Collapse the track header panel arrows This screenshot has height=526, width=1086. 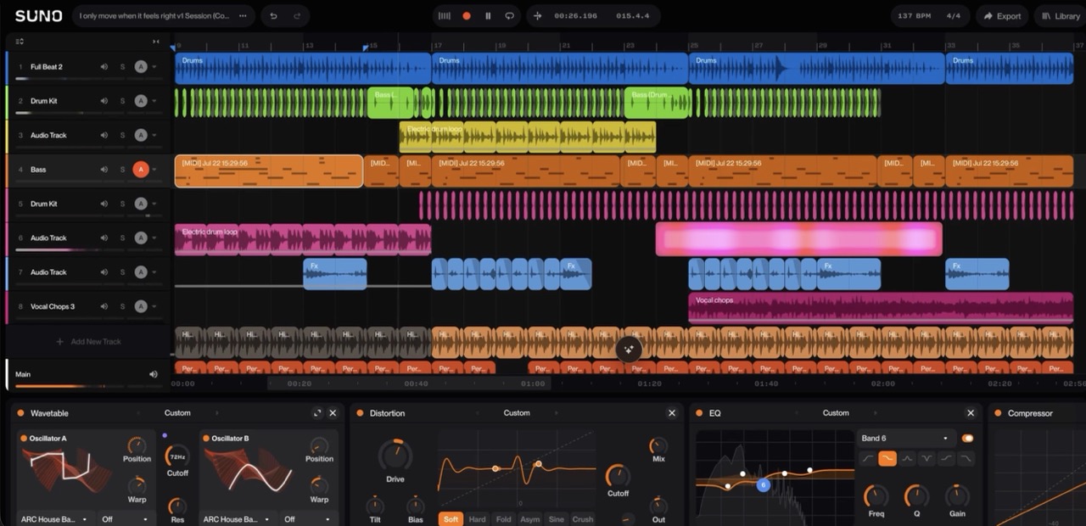(155, 42)
